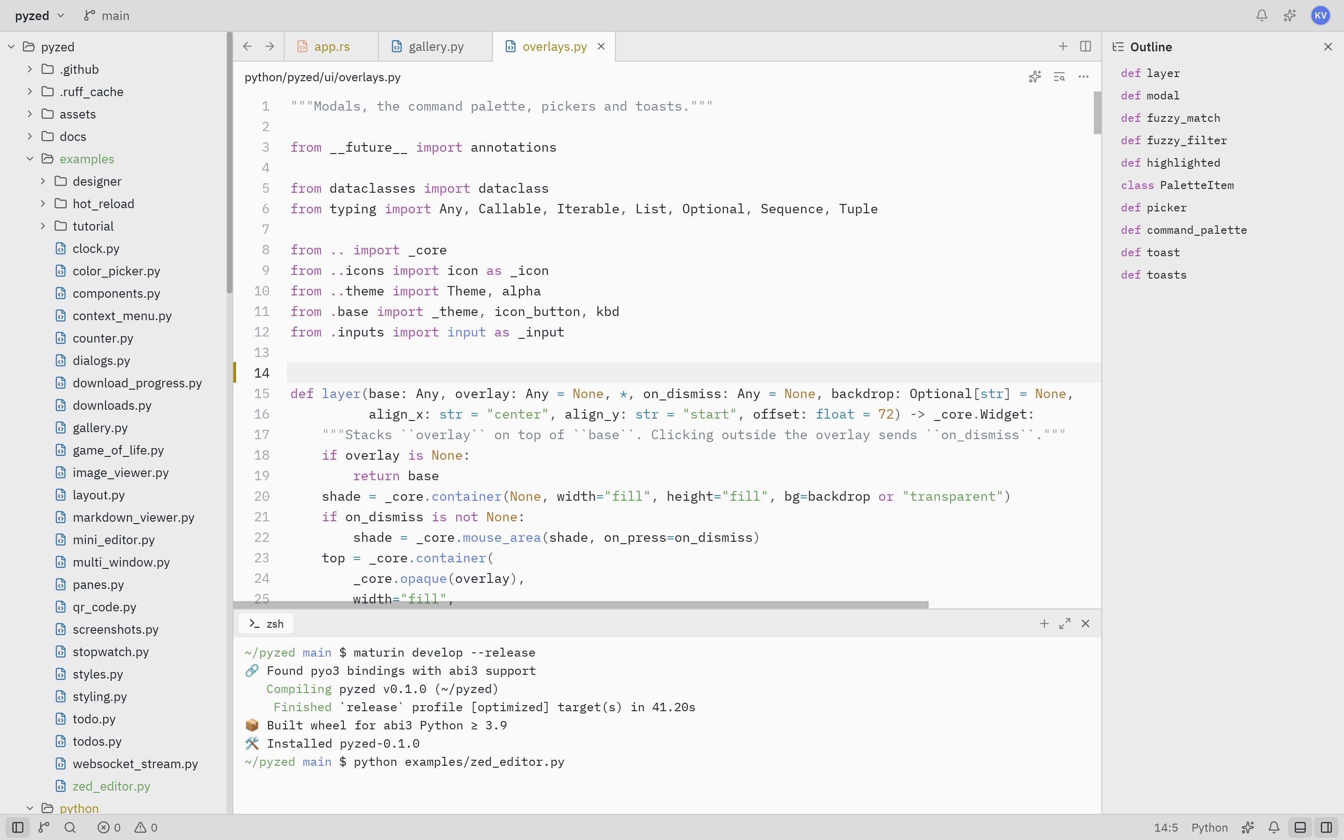Toggle the bottom terminal dock
Image resolution: width=1344 pixels, height=840 pixels.
(x=1300, y=827)
